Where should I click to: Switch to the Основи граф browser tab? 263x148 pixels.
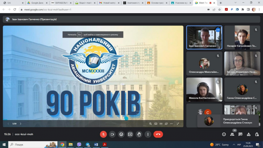157,3
